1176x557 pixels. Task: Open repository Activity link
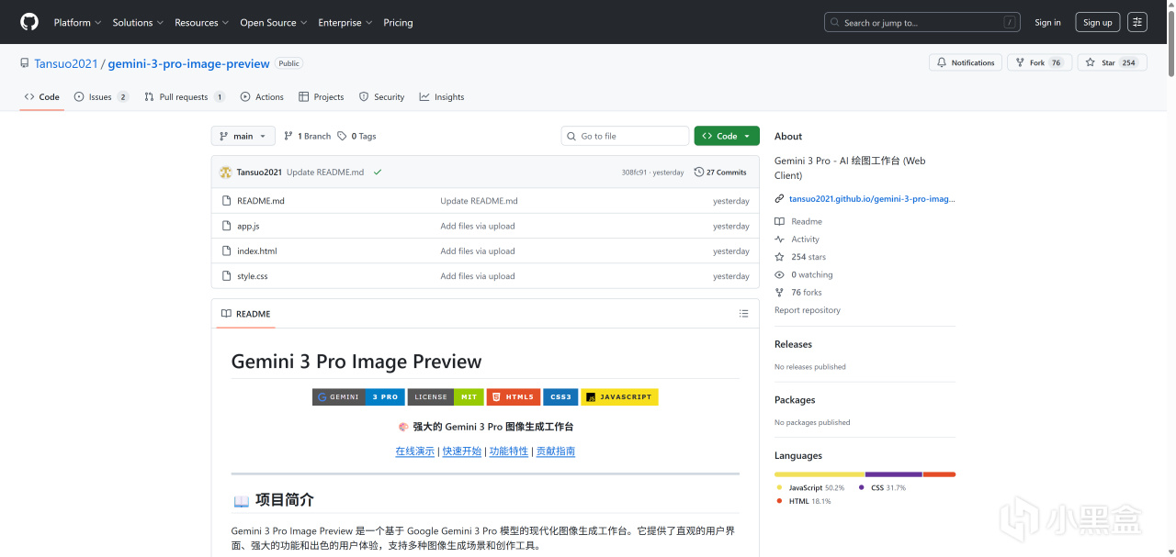[797, 239]
